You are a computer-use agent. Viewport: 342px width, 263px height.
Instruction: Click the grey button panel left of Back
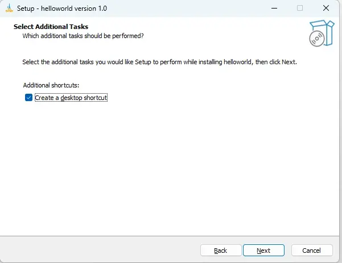[x=100, y=250]
